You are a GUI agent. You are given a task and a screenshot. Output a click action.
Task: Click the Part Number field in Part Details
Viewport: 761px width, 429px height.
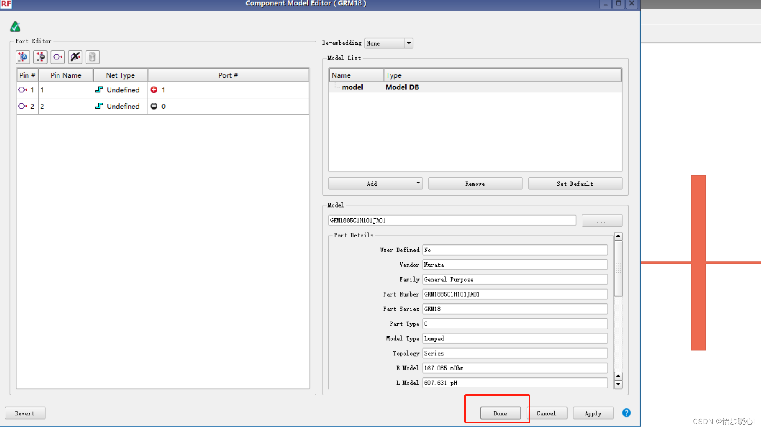(515, 294)
